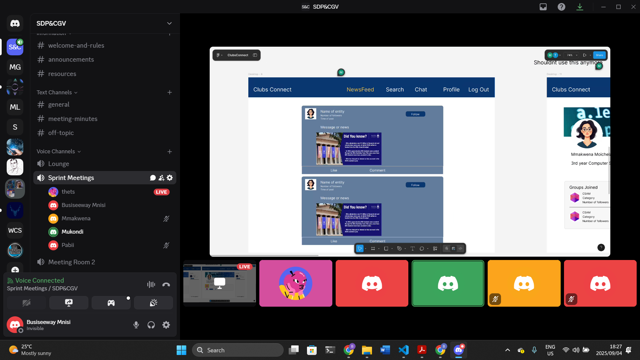This screenshot has height=360, width=640.
Task: Share your screen button
Action: pyautogui.click(x=69, y=303)
